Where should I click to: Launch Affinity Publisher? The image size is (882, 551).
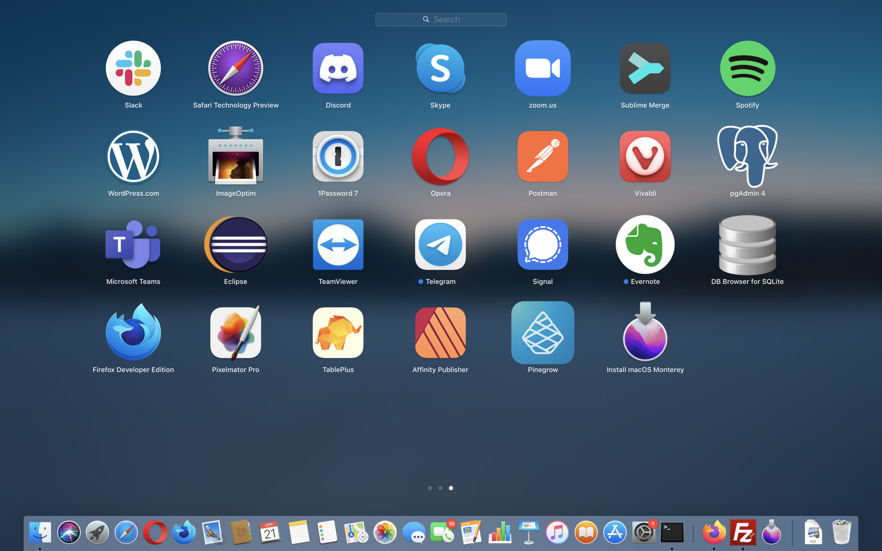[440, 333]
